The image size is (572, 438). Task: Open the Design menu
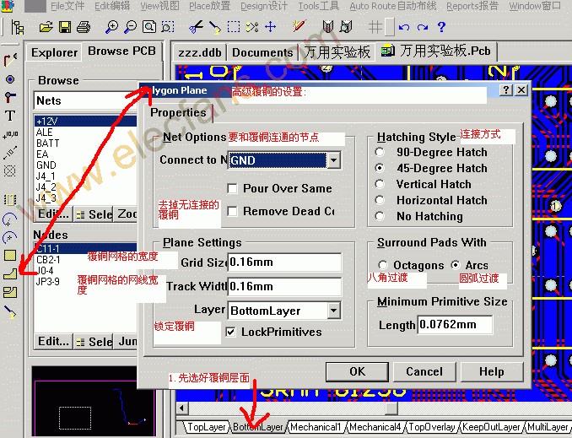263,6
